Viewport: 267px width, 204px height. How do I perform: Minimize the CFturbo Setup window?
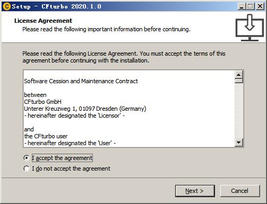(x=242, y=6)
